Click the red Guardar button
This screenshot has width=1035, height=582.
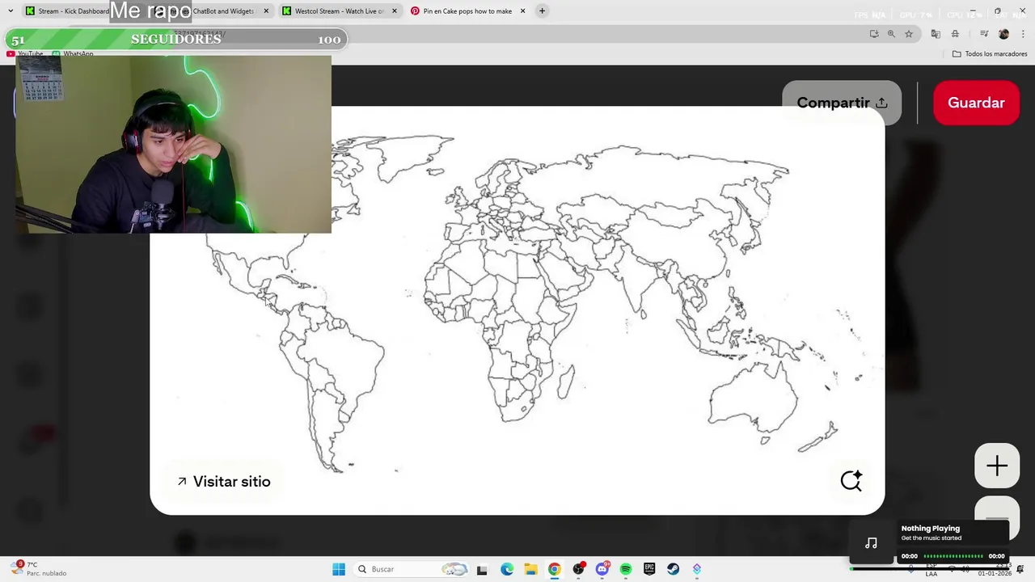tap(976, 103)
